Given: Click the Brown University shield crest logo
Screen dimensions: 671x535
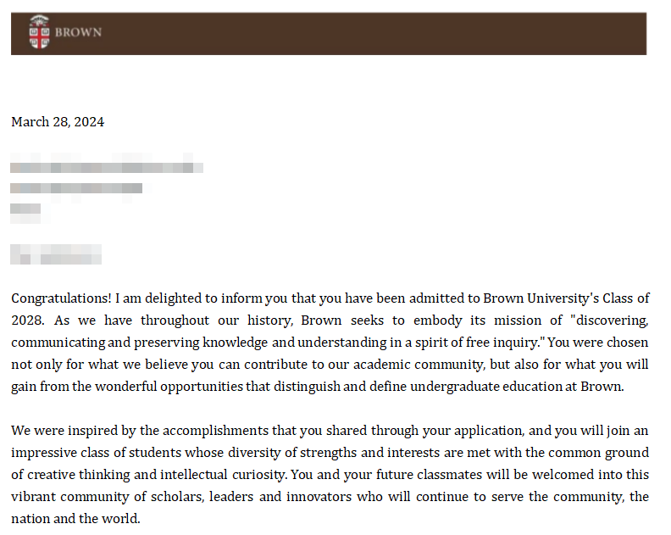Looking at the screenshot, I should tap(39, 32).
